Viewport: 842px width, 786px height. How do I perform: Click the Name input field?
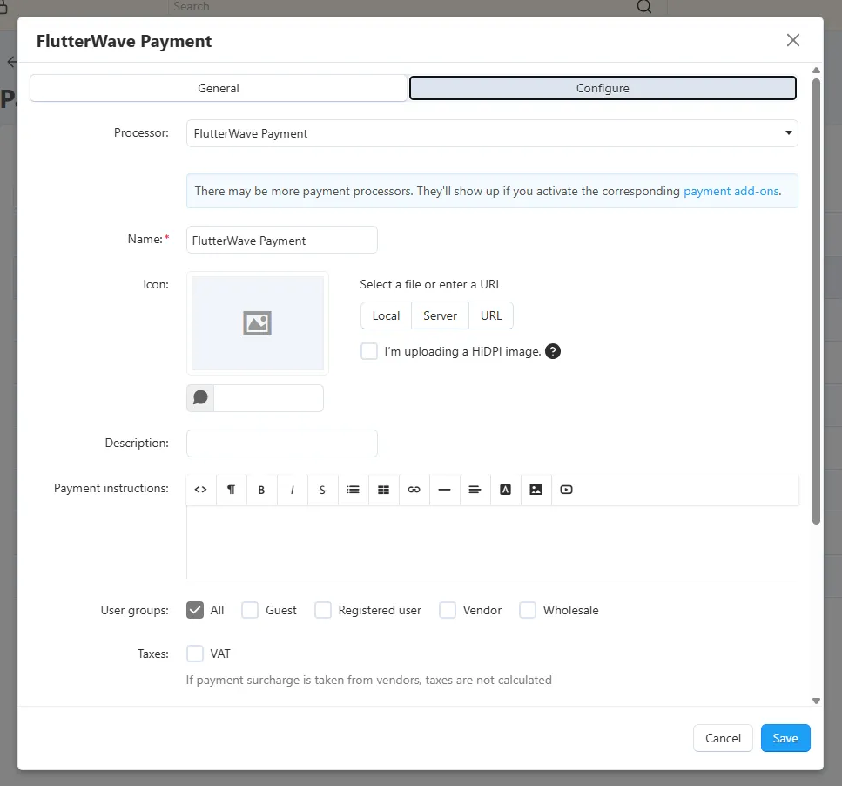tap(282, 240)
